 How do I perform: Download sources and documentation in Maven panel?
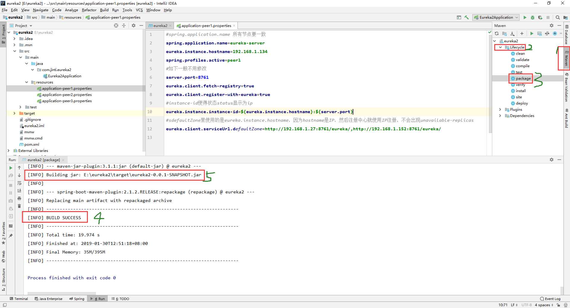512,33
